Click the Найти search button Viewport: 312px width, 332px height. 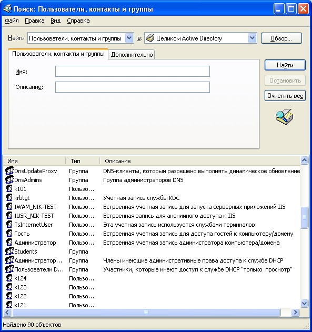pyautogui.click(x=285, y=65)
